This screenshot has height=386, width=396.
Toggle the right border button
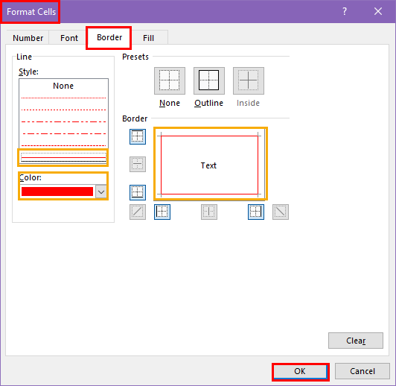[x=256, y=212]
